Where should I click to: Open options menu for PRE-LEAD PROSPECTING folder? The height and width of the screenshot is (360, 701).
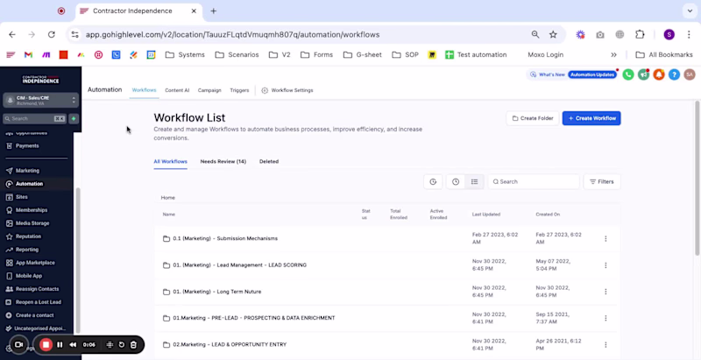pyautogui.click(x=605, y=318)
